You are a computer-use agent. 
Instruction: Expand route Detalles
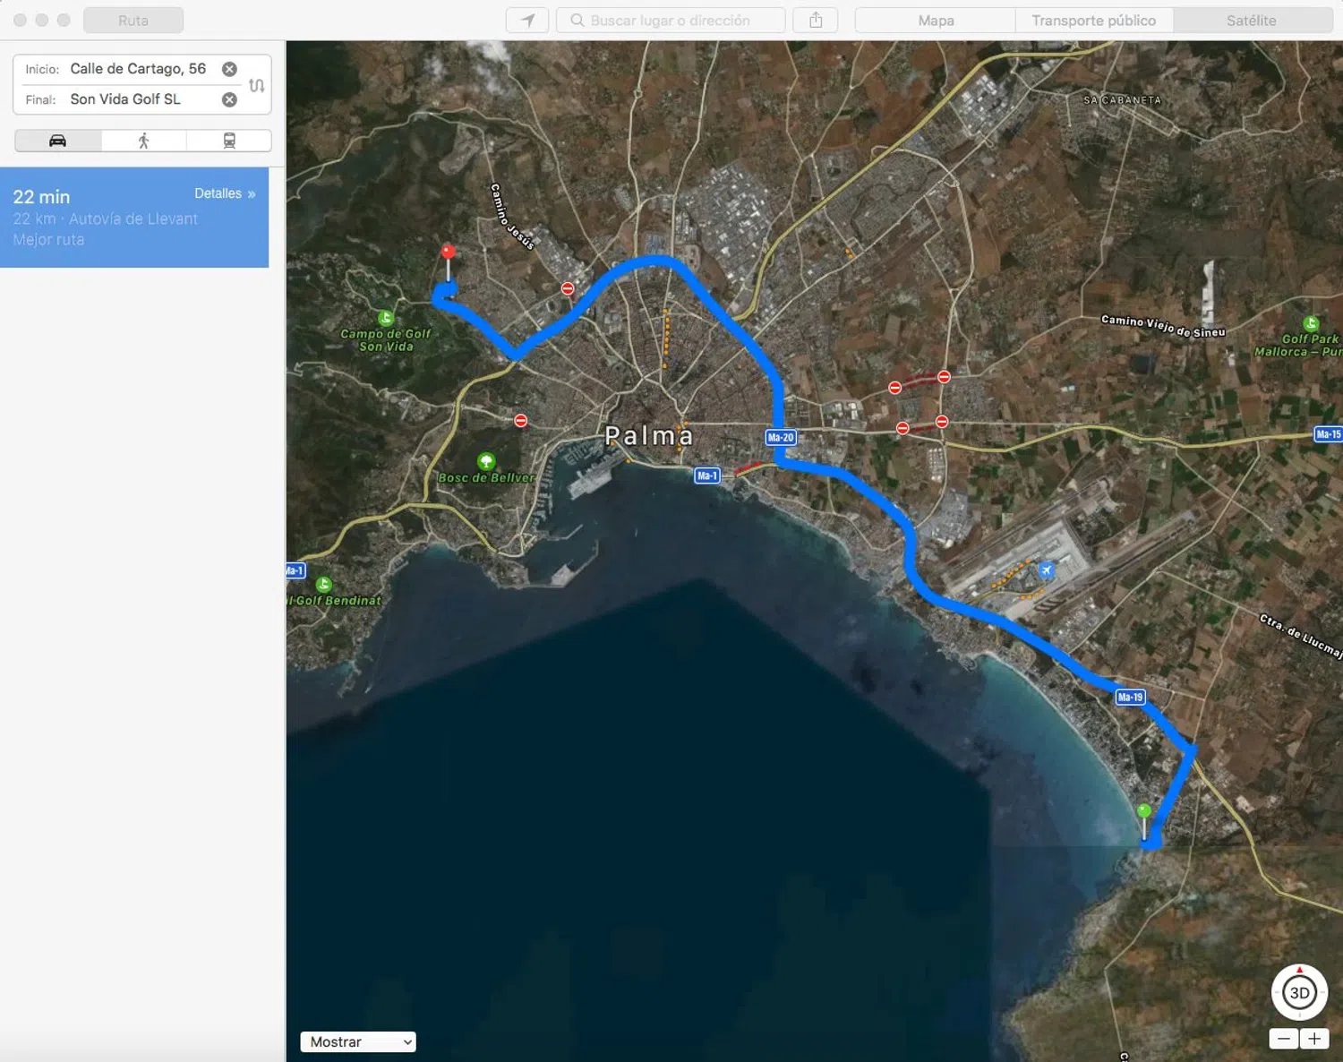coord(225,193)
